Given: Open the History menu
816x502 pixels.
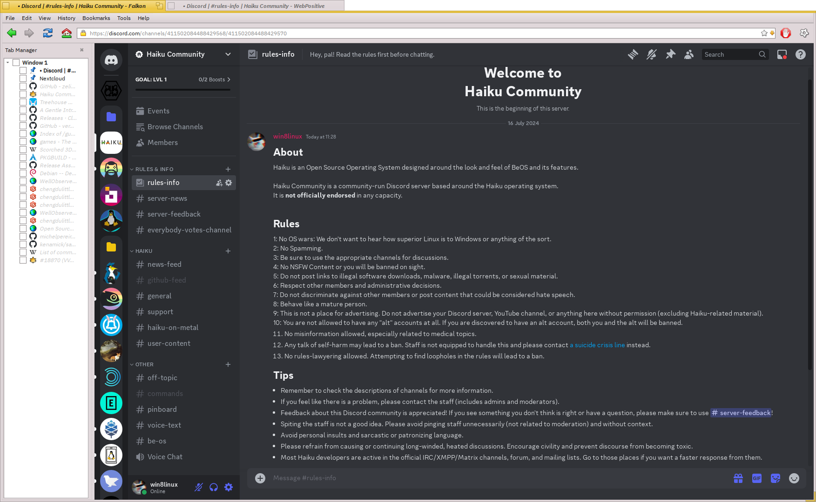Looking at the screenshot, I should [x=66, y=18].
